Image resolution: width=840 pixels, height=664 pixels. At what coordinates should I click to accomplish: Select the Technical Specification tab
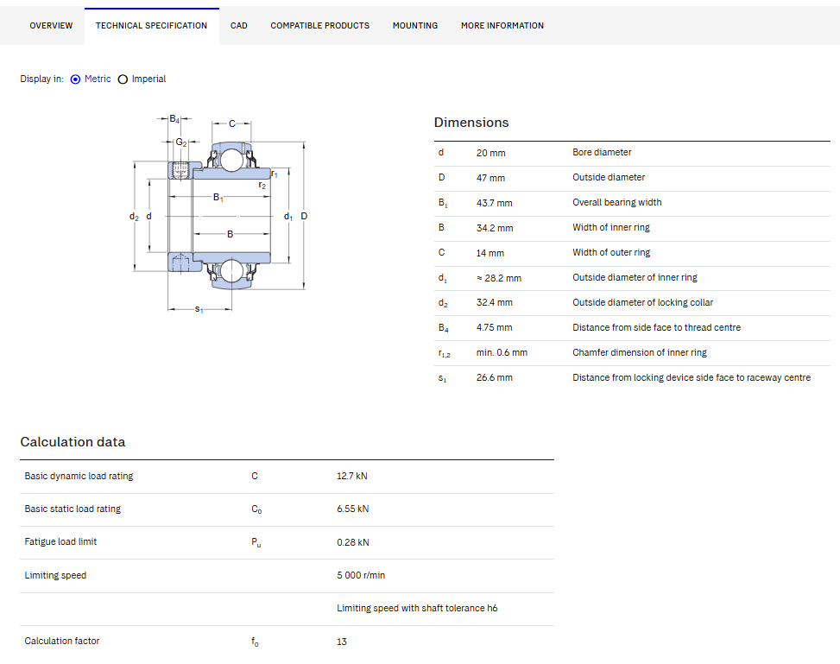pyautogui.click(x=152, y=26)
